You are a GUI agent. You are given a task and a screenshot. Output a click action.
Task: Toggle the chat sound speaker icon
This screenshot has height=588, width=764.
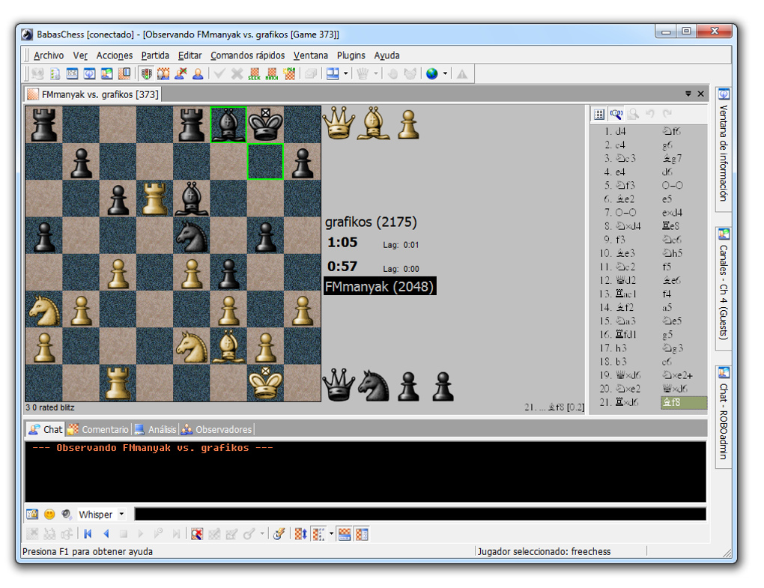click(x=67, y=515)
